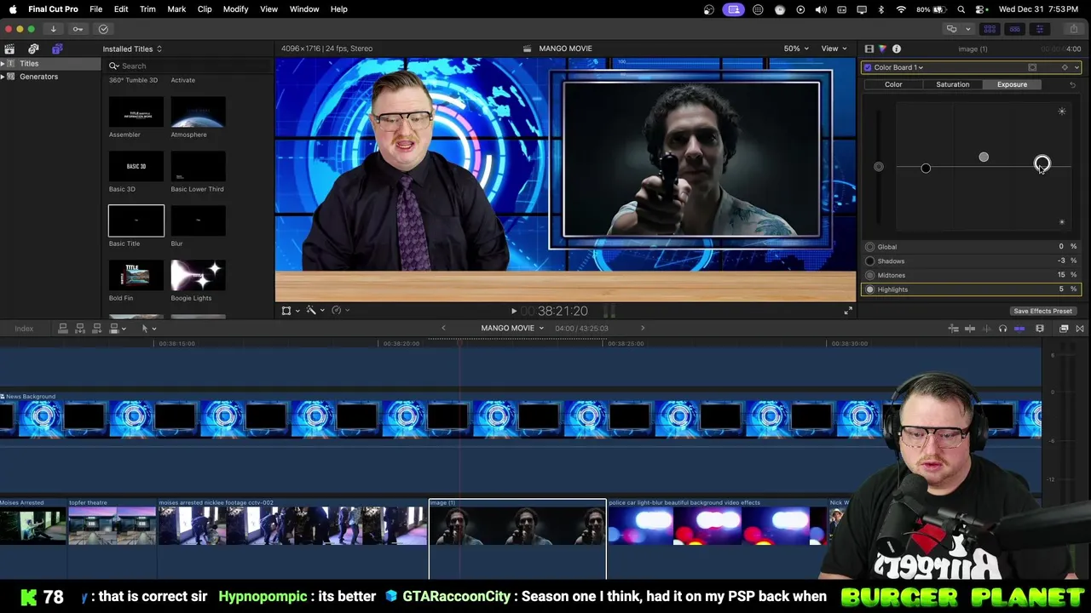The width and height of the screenshot is (1091, 613).
Task: Toggle the timeline panel visibility
Action: pos(1014,29)
